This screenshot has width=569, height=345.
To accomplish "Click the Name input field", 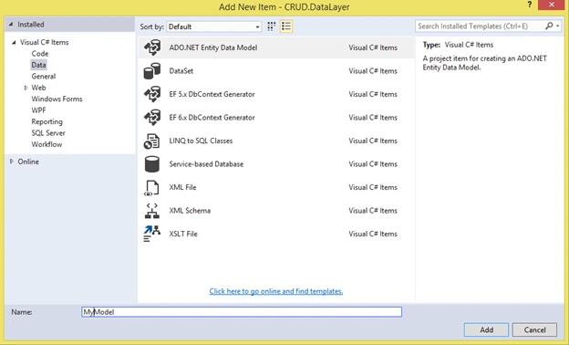I will pyautogui.click(x=242, y=312).
